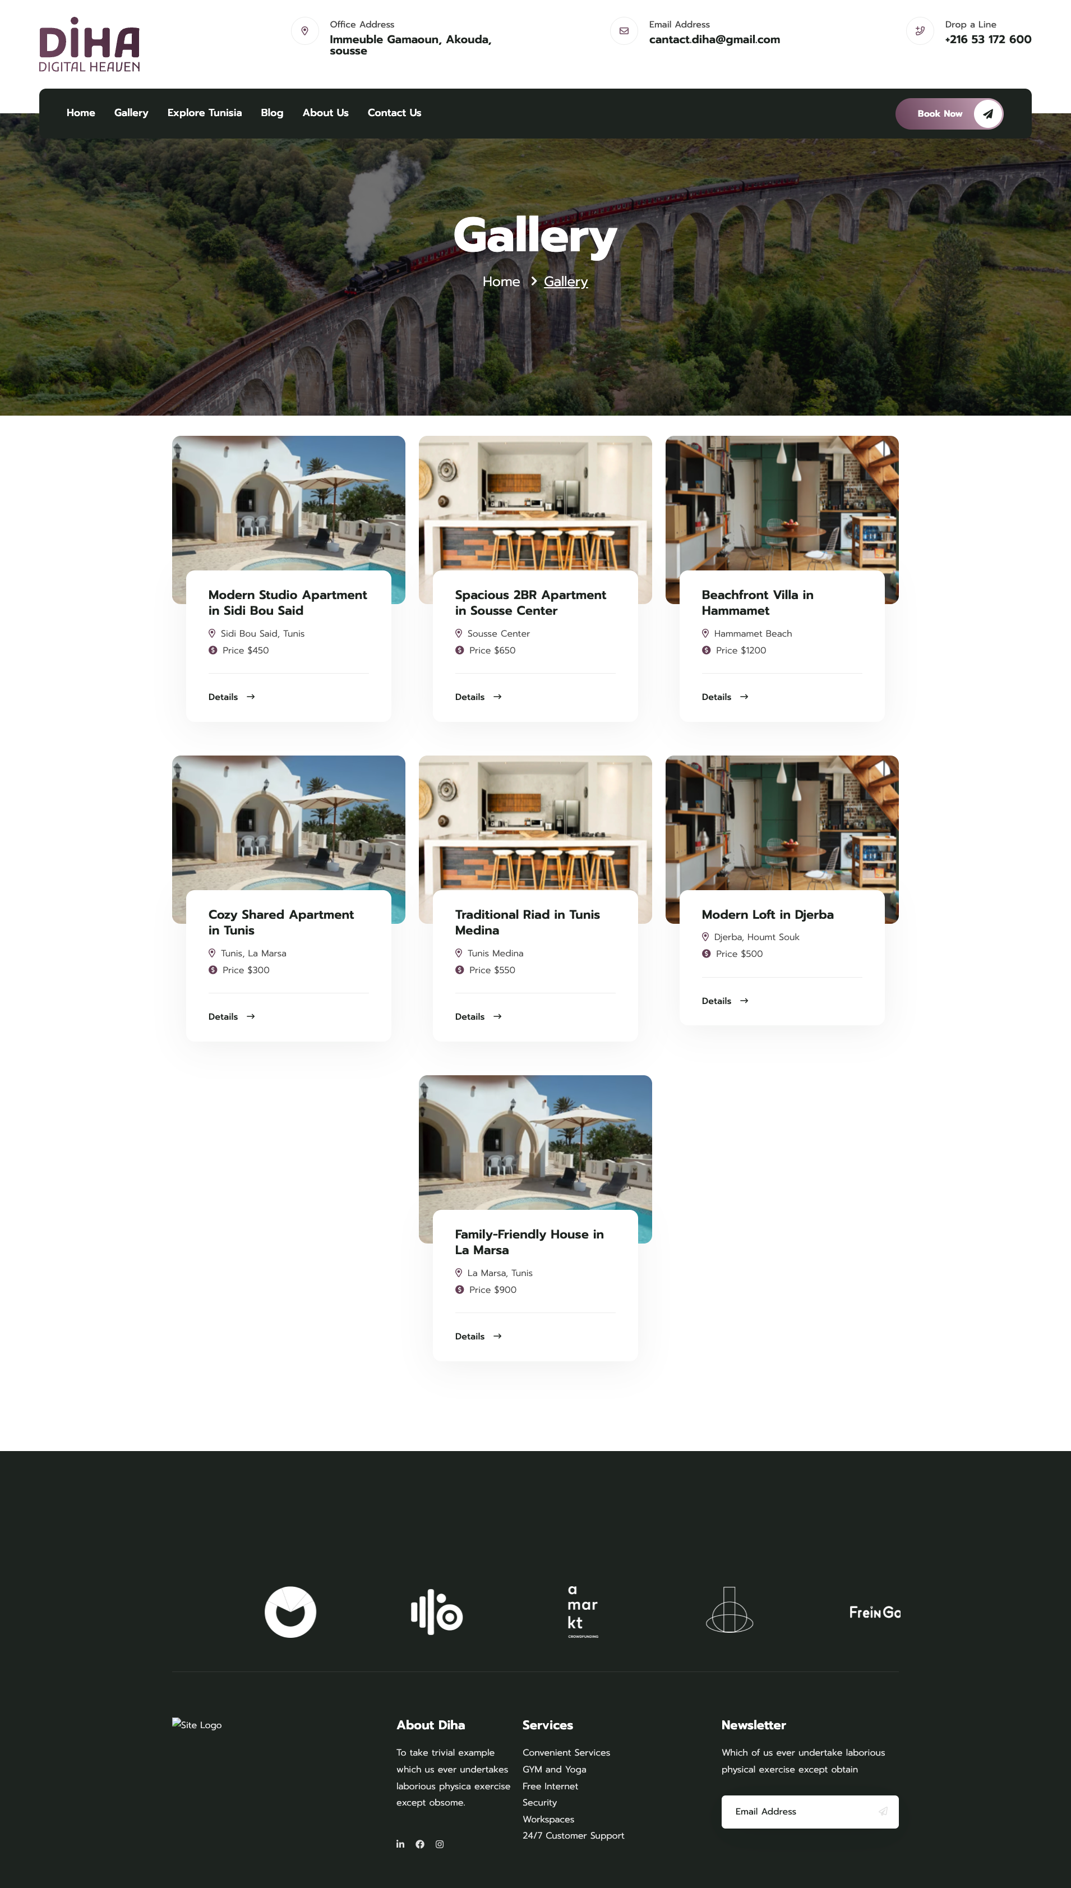Screen dimensions: 1071x1888
Task: Click the cantact.diha@gmail.com email address
Action: [714, 39]
